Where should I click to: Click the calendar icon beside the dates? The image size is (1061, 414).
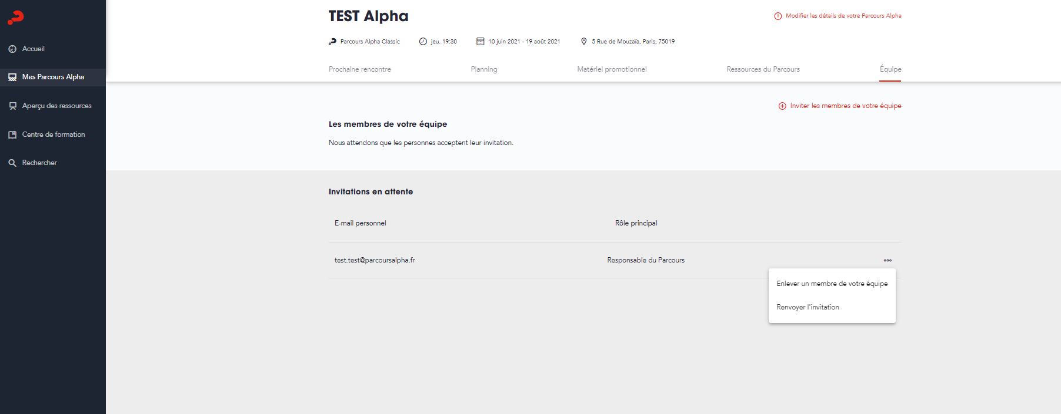[x=481, y=42]
